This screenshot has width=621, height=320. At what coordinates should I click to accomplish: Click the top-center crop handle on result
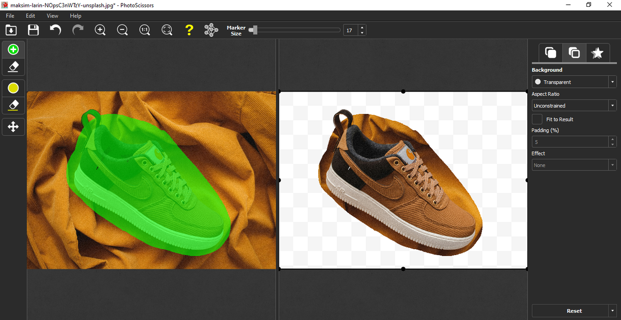pos(403,92)
